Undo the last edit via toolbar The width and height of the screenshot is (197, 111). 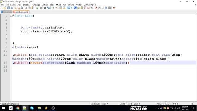pos(37,8)
